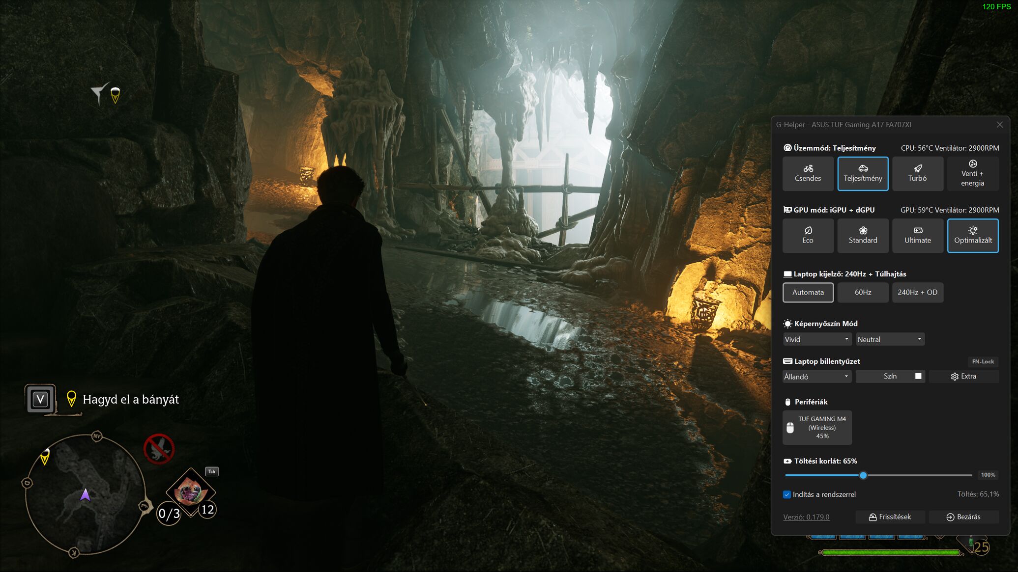
Task: Click the 0/3 counter on HUD
Action: click(x=169, y=514)
